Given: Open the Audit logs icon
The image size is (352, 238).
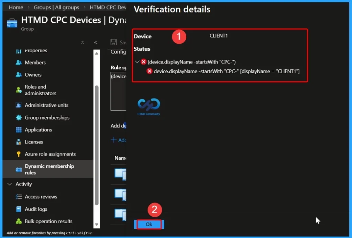Looking at the screenshot, I should click(19, 209).
